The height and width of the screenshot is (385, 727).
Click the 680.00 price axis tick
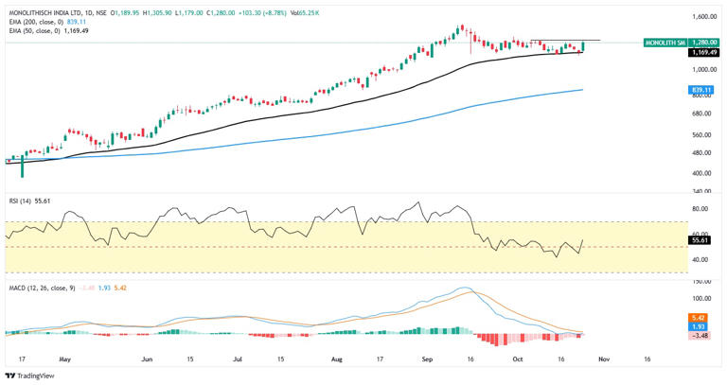point(701,114)
